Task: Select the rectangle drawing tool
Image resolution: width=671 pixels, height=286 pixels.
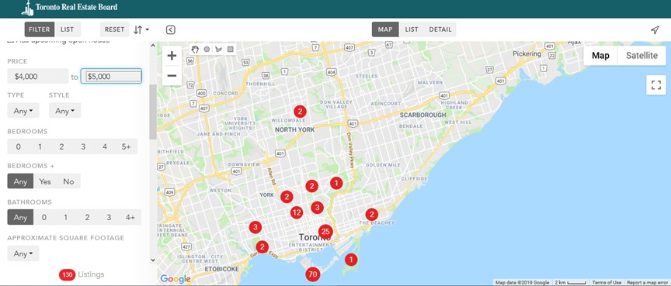Action: click(231, 49)
